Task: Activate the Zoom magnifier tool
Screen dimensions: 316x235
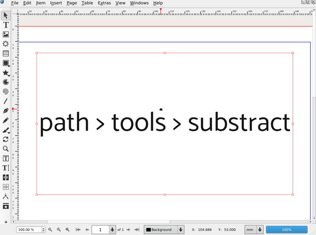Action: tap(6, 149)
